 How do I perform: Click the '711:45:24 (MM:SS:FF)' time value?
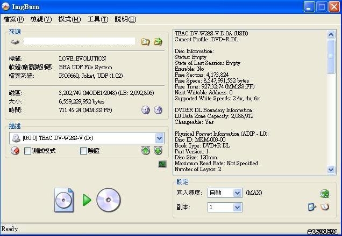[85, 110]
